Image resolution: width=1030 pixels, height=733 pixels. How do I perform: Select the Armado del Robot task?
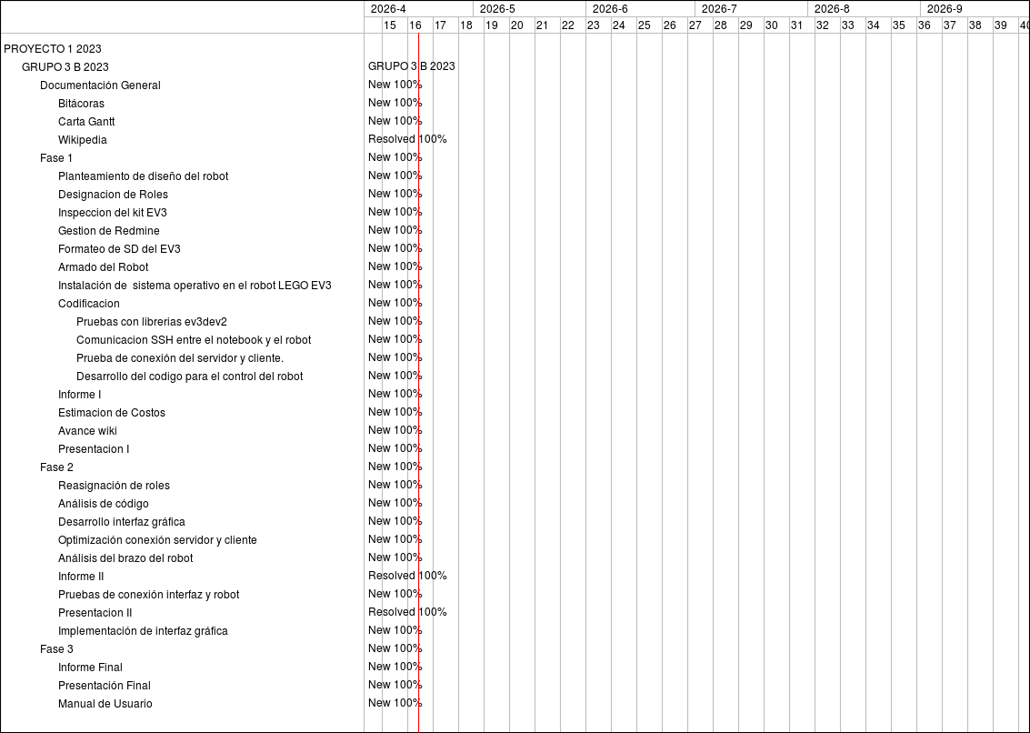coord(103,267)
